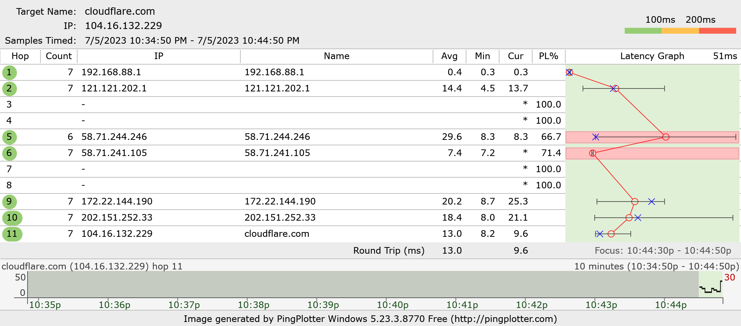This screenshot has height=326, width=741.
Task: Click the Samples Timed date range
Action: (192, 40)
